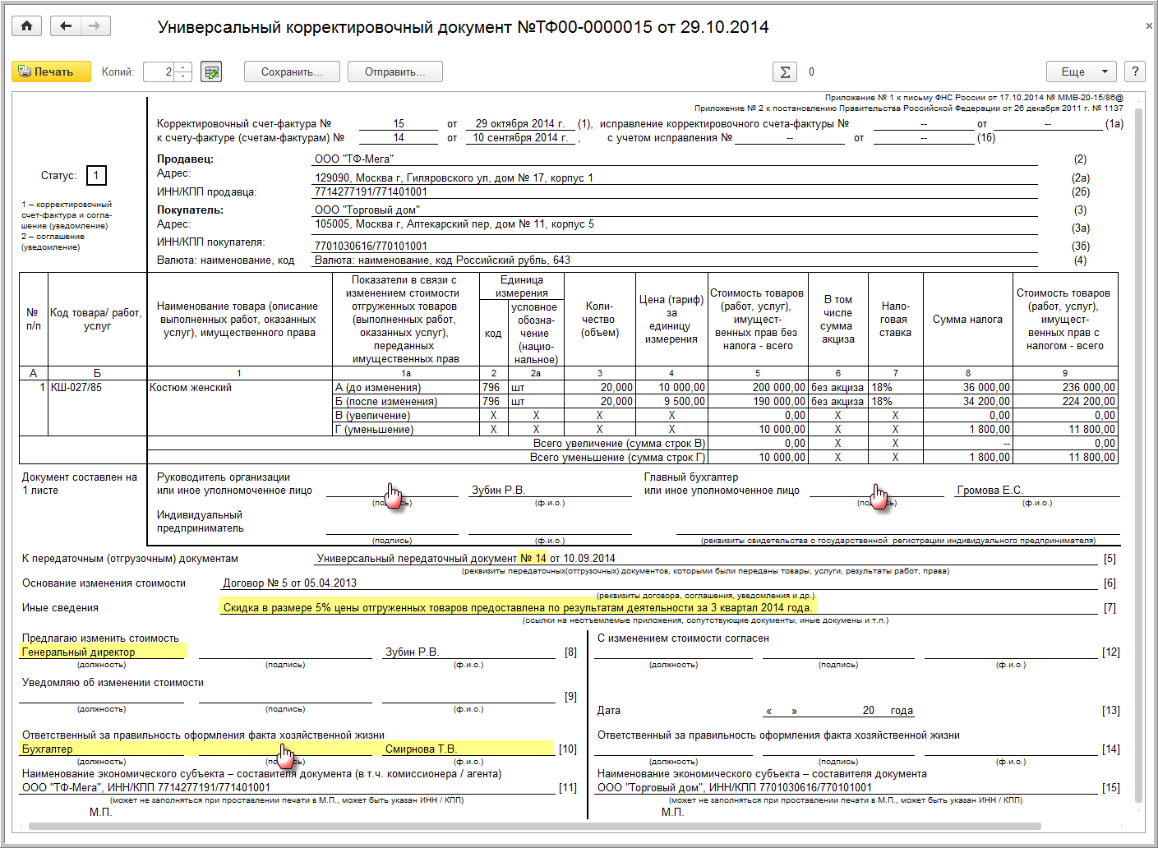Go to the home page icon

pos(26,26)
